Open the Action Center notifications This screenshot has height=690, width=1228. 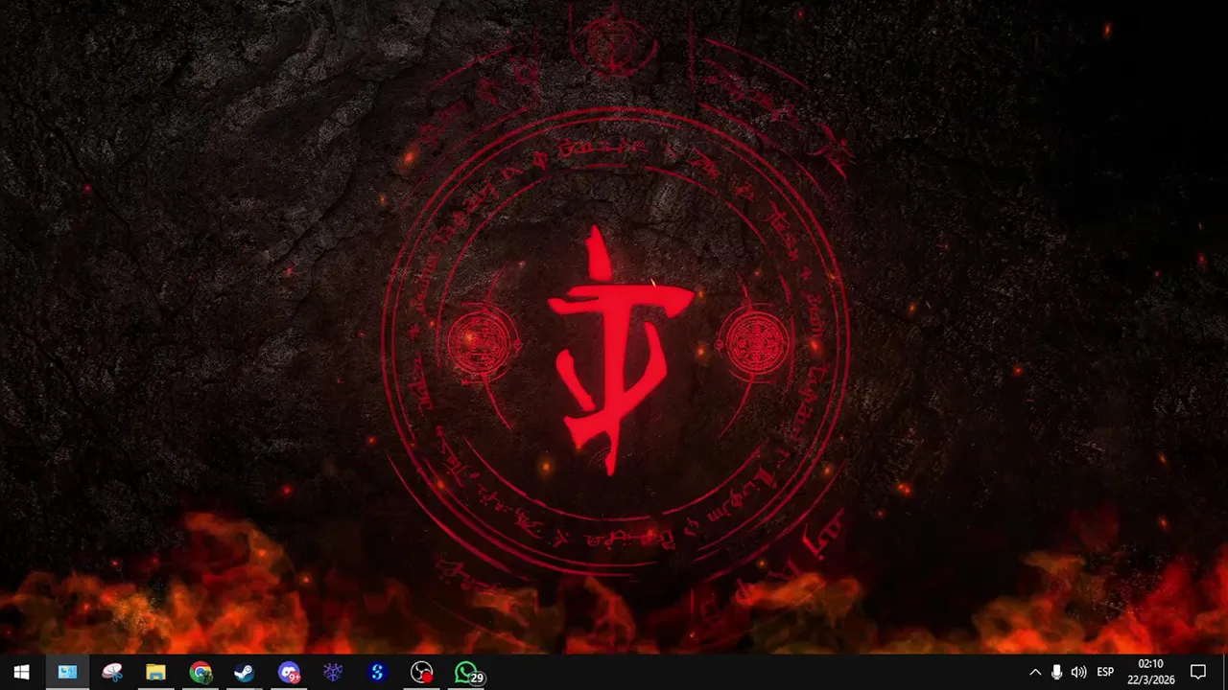pos(1198,673)
